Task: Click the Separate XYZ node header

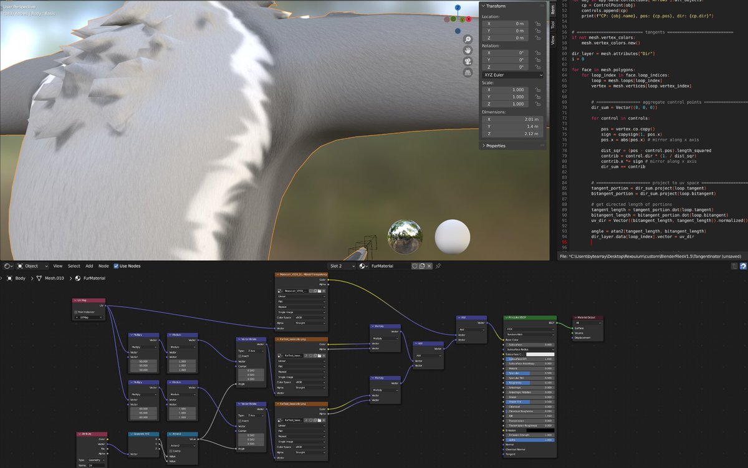Action: point(144,434)
